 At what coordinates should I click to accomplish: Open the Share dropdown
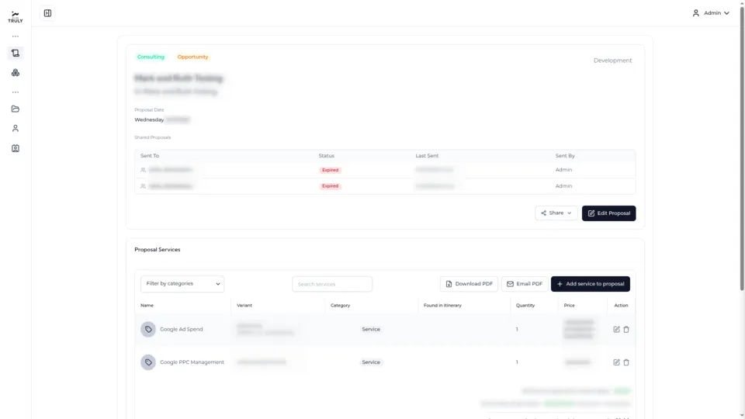(556, 213)
